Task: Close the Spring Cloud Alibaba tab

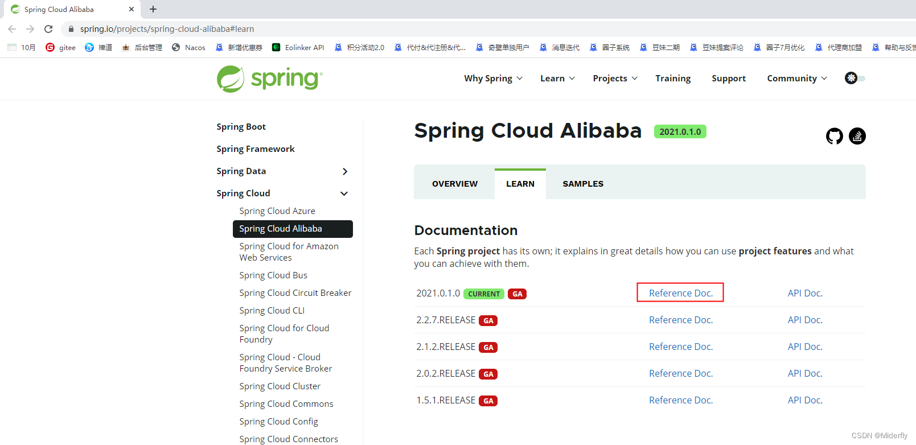Action: [x=132, y=9]
